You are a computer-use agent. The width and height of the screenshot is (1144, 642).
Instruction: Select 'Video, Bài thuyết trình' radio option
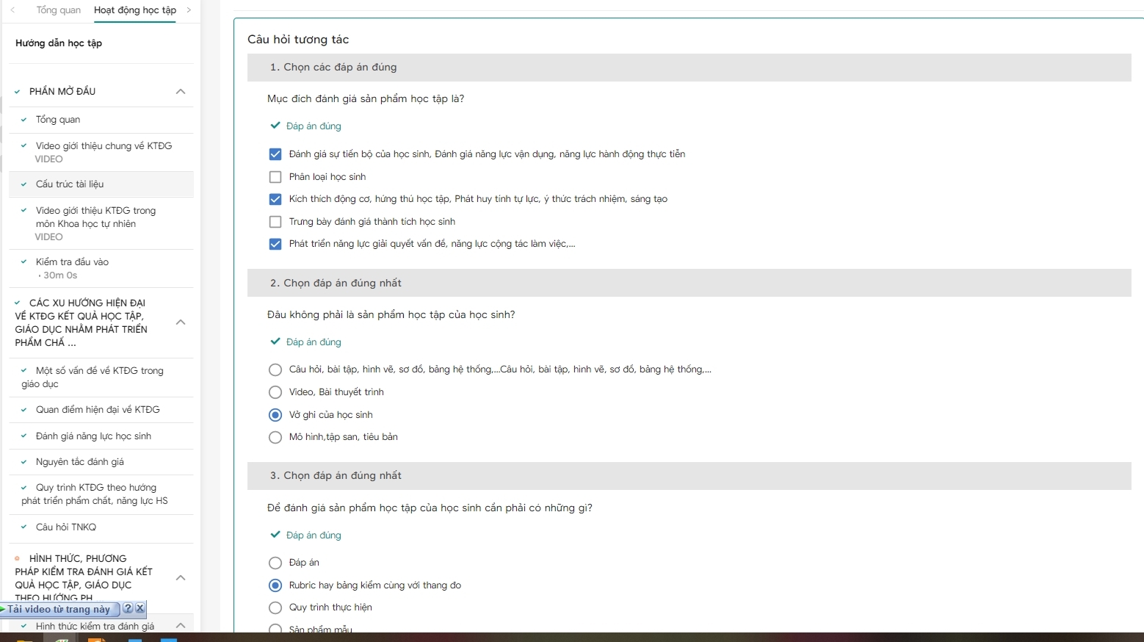click(275, 392)
